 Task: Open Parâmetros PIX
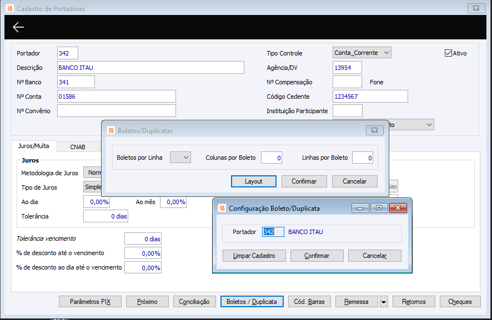tap(90, 302)
